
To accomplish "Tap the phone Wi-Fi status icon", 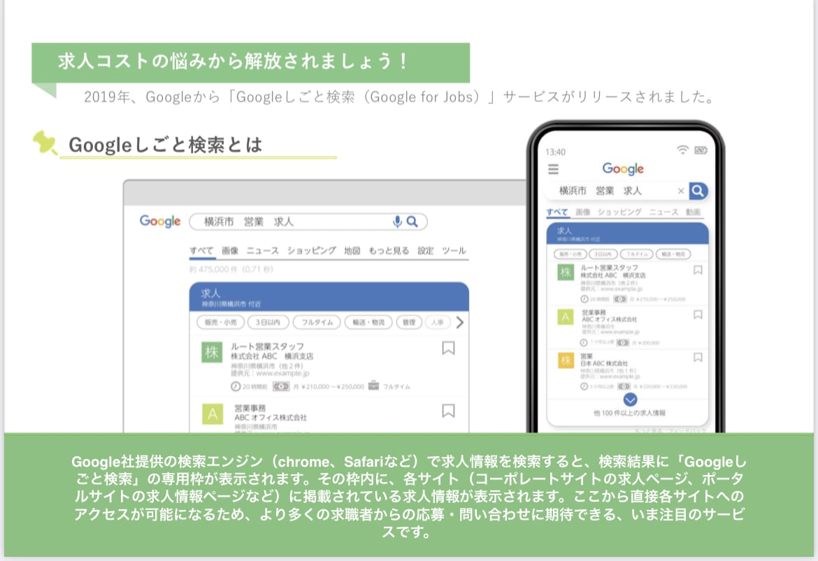I will tap(682, 150).
